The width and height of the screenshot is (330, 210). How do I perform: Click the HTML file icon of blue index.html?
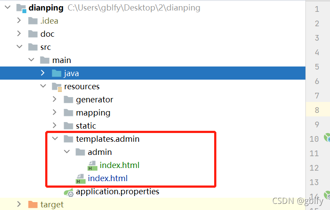click(x=81, y=179)
